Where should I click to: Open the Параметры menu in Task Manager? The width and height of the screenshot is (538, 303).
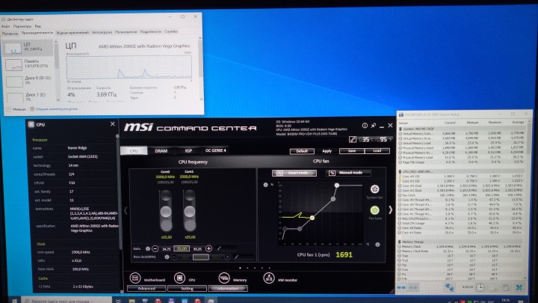click(x=22, y=26)
